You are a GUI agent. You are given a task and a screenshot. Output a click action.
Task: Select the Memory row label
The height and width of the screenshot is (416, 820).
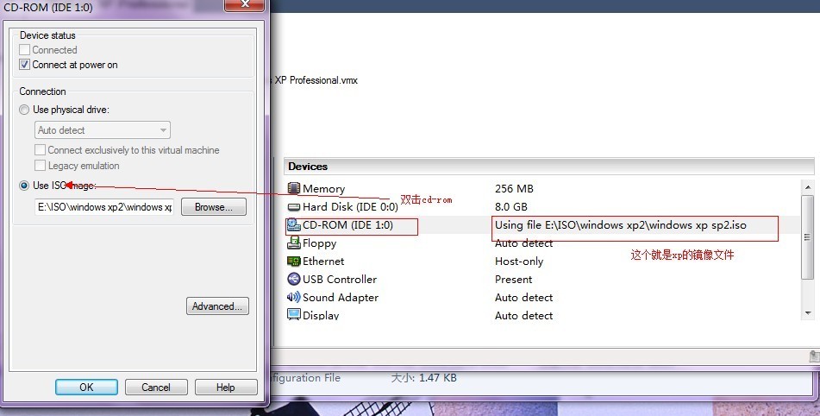[323, 189]
